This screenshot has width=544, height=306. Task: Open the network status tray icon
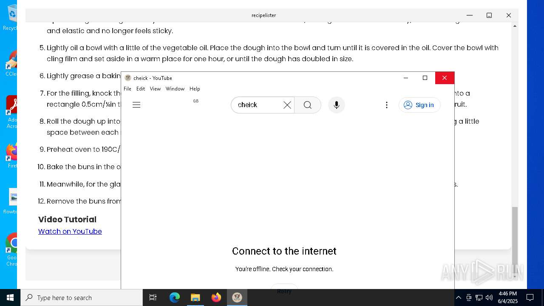pyautogui.click(x=479, y=297)
